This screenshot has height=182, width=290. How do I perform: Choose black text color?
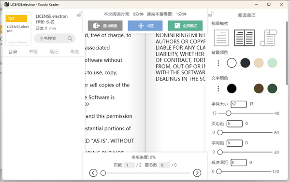tap(232, 88)
